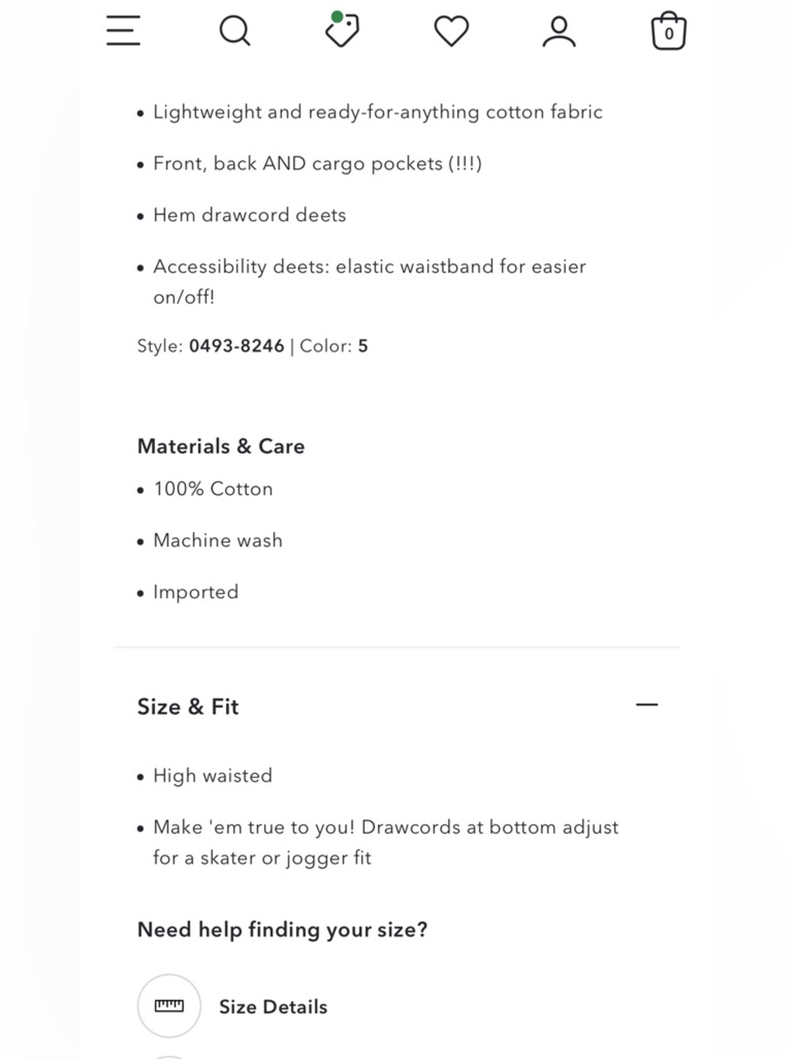View wishlist via heart icon

pos(451,32)
